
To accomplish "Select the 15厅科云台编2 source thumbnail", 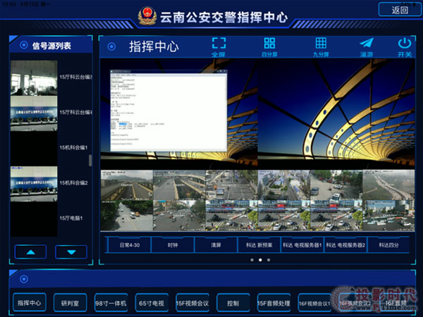I will (34, 76).
